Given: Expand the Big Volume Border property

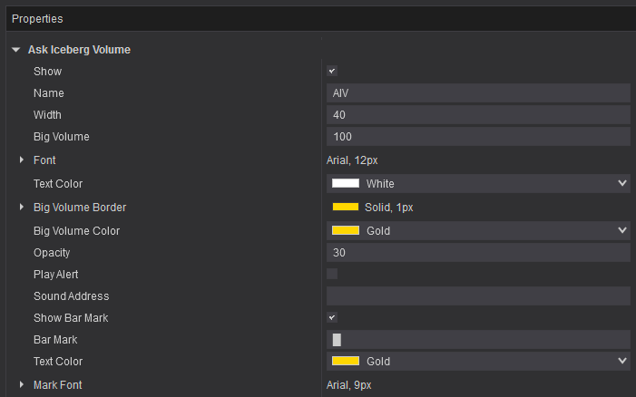Looking at the screenshot, I should (x=22, y=208).
